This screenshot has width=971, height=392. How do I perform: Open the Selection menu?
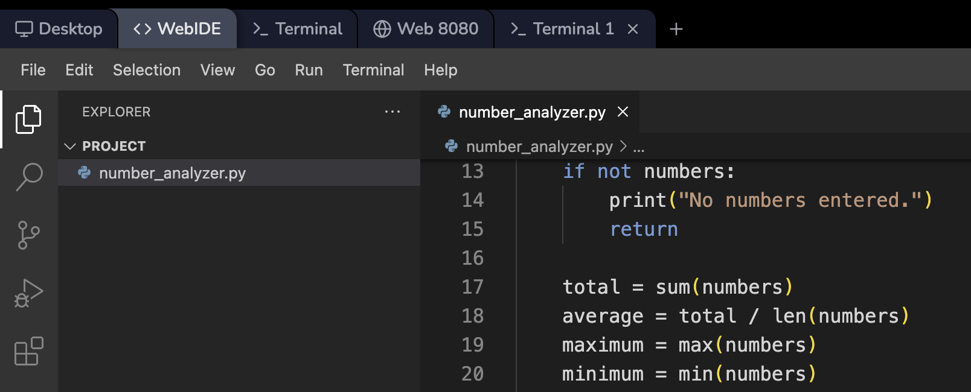[147, 70]
